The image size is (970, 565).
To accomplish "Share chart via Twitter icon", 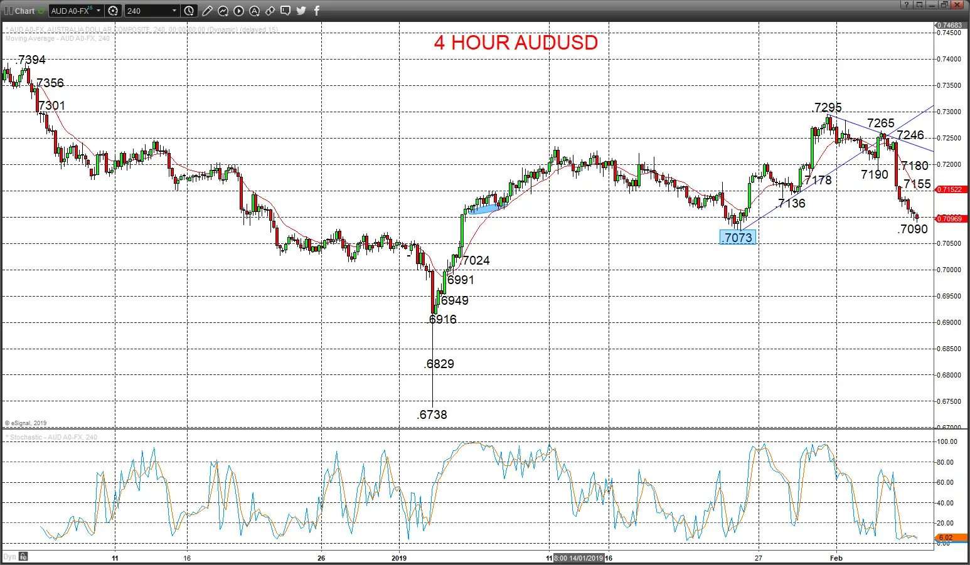I will (301, 11).
